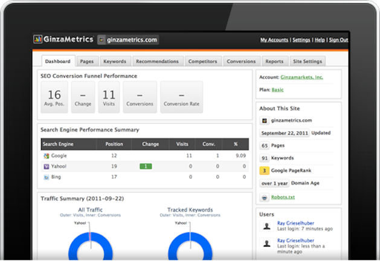
Task: Click the green change badge in Yahoo! row
Action: (x=146, y=166)
